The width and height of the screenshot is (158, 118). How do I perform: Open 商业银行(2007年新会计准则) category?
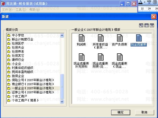pyautogui.click(x=31, y=84)
